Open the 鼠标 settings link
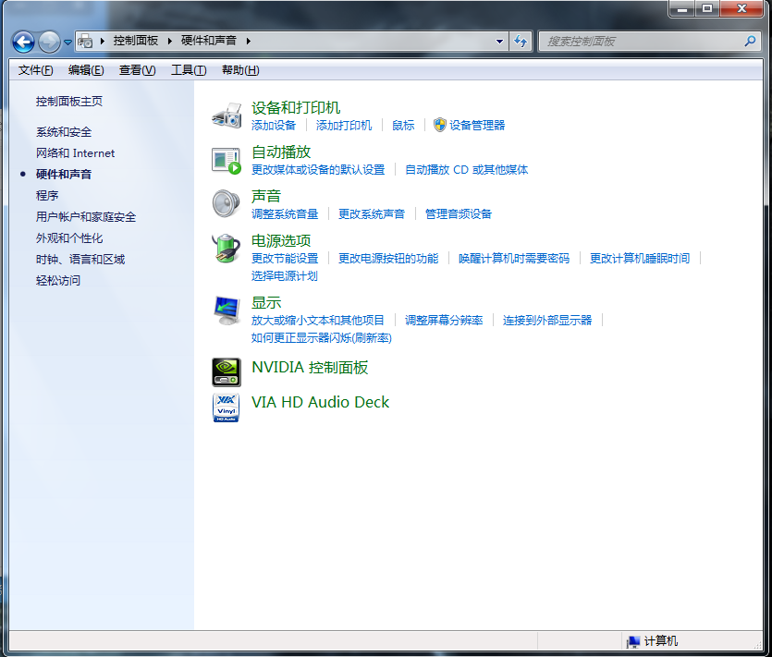This screenshot has width=772, height=657. coord(403,126)
